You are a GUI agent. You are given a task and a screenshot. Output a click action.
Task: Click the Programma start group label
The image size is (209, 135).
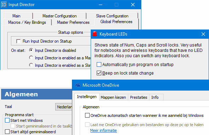pyautogui.click(x=19, y=115)
